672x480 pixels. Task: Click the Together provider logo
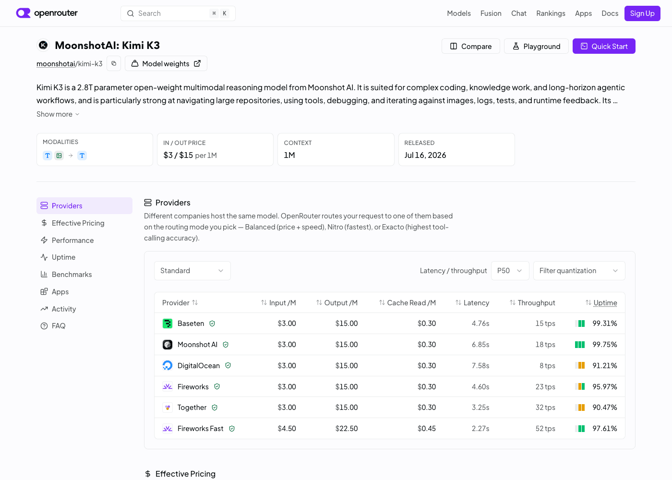168,408
